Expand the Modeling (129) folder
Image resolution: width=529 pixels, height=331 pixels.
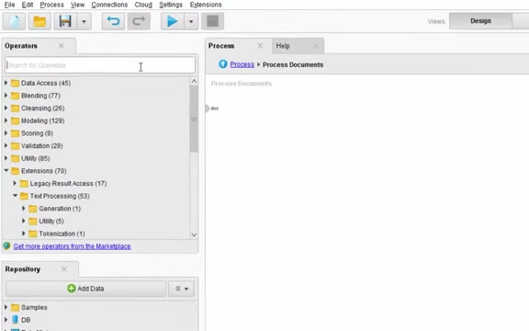coord(6,120)
